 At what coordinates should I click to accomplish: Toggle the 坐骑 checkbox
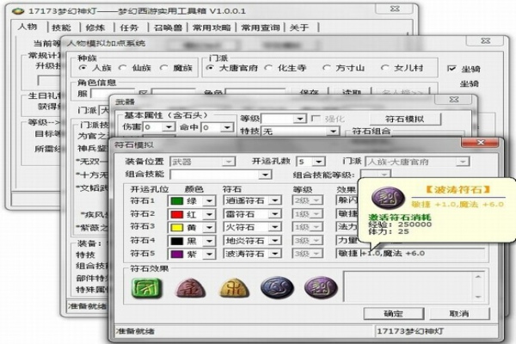451,69
